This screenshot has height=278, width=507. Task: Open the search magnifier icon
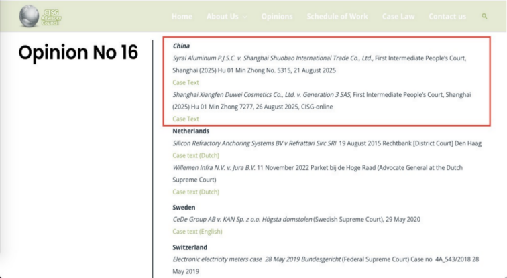(x=484, y=16)
